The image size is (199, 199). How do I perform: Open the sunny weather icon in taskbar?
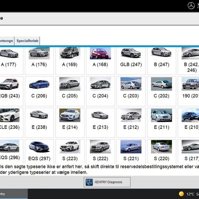pyautogui.click(x=181, y=194)
